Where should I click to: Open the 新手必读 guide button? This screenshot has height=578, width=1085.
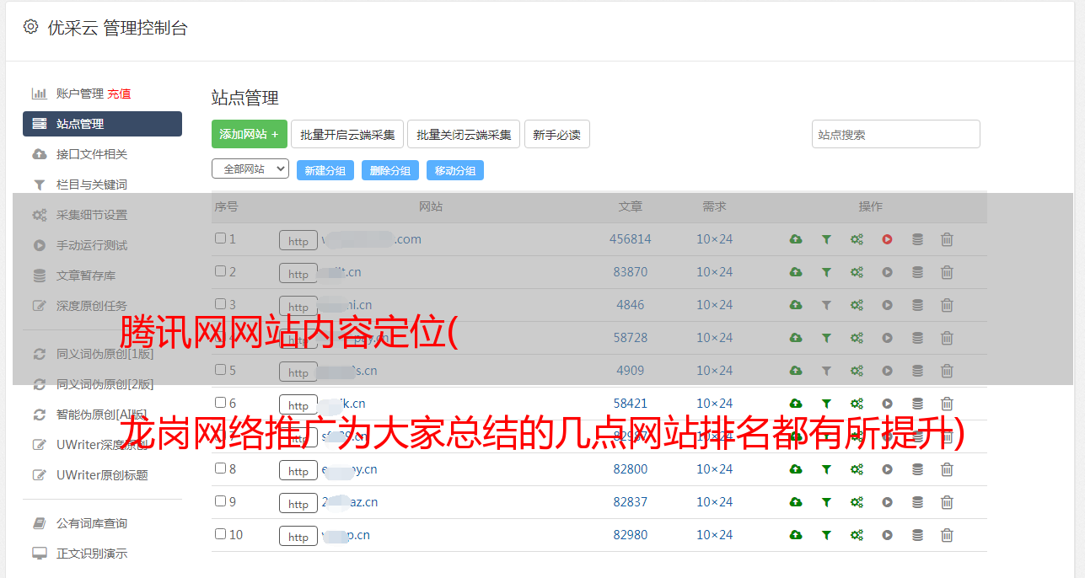(556, 134)
